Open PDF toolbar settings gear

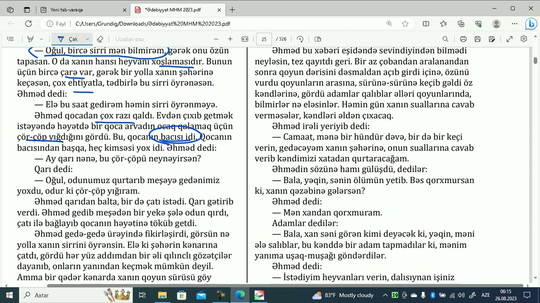coord(524,39)
